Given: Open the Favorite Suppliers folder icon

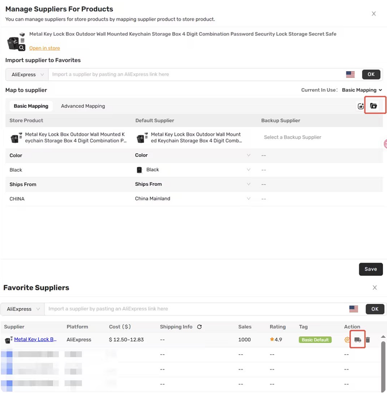Looking at the screenshot, I should 373,106.
